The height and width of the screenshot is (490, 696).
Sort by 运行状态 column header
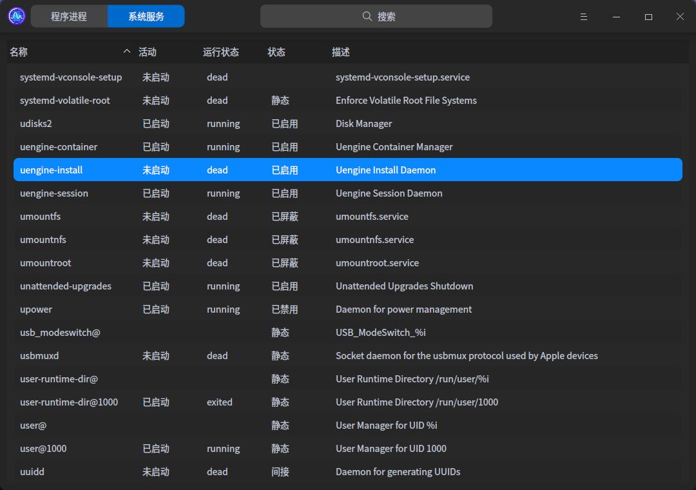click(x=221, y=52)
